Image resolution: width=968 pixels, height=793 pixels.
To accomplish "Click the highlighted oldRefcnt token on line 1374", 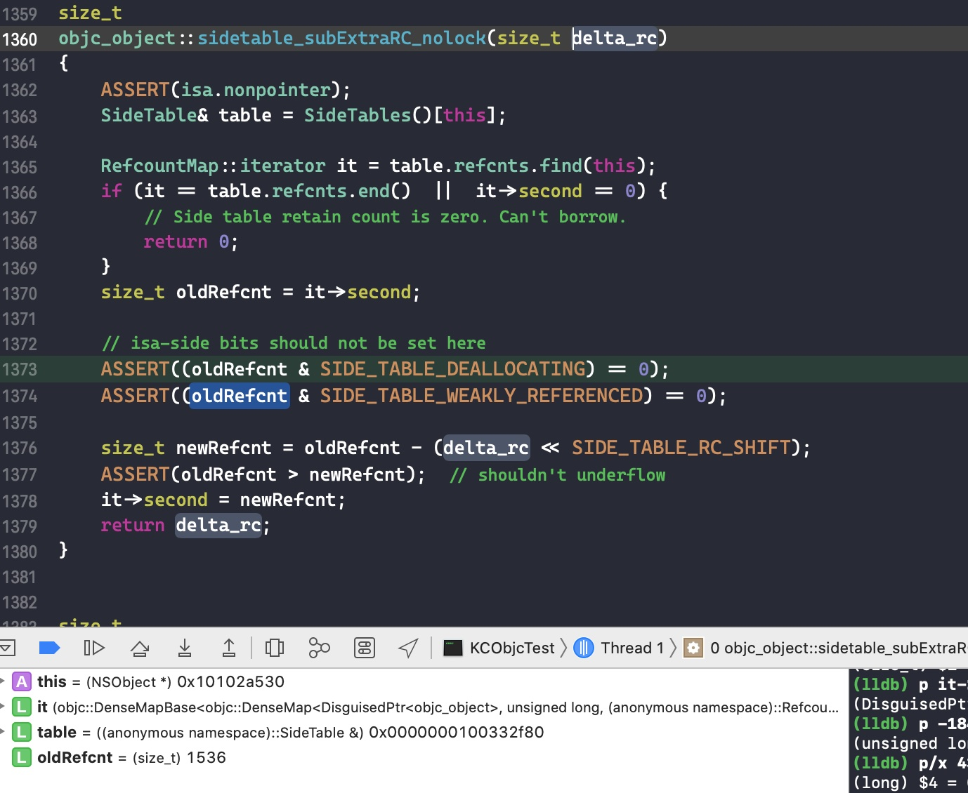I will pos(240,396).
